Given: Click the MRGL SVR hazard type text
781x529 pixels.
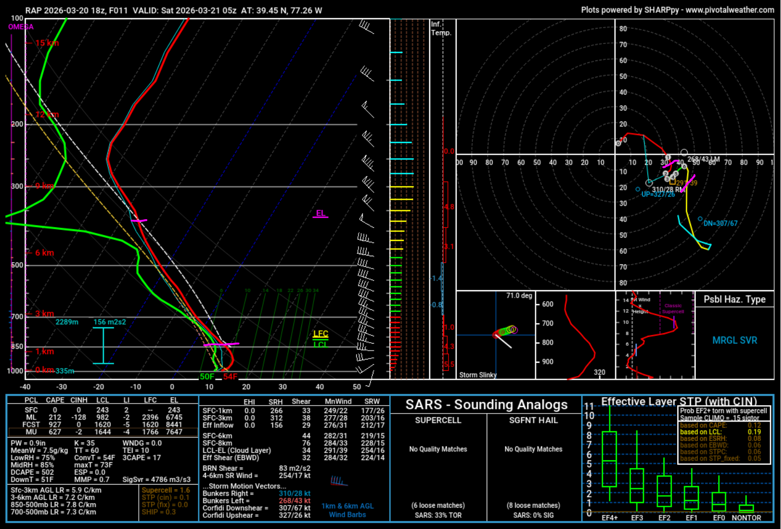Looking at the screenshot, I should (734, 340).
